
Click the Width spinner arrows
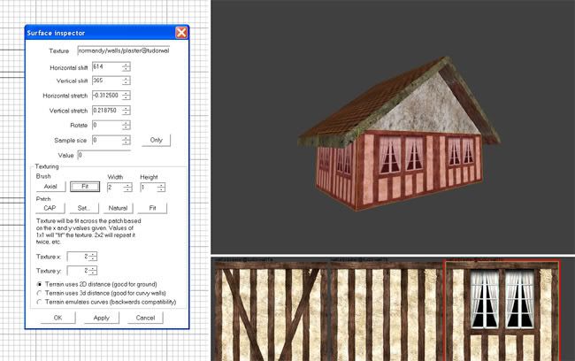(127, 188)
